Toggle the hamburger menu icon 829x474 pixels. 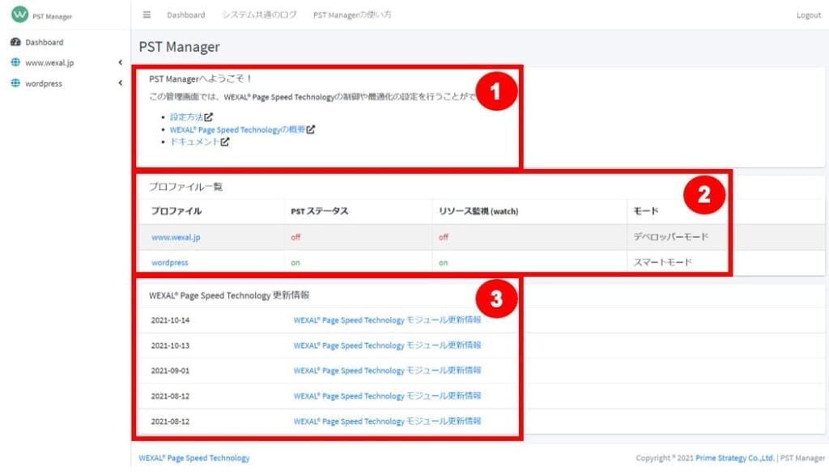tap(147, 15)
